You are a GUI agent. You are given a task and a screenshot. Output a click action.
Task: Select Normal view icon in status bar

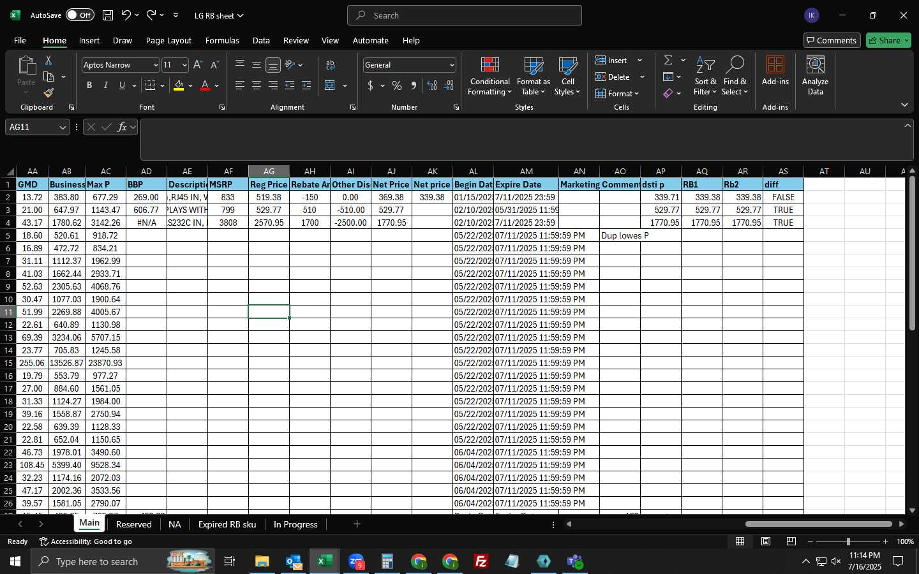[x=740, y=541]
